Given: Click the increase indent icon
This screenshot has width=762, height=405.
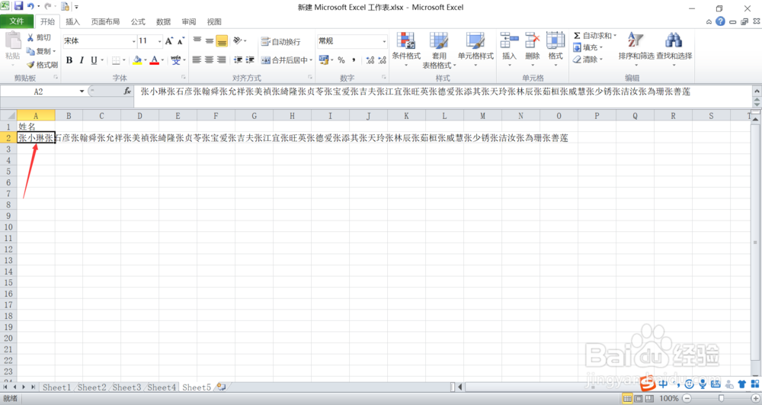Looking at the screenshot, I should click(x=250, y=60).
